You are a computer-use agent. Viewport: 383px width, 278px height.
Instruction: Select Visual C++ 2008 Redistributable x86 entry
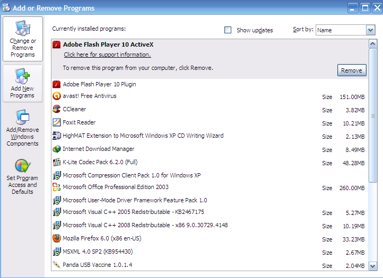[x=210, y=226]
